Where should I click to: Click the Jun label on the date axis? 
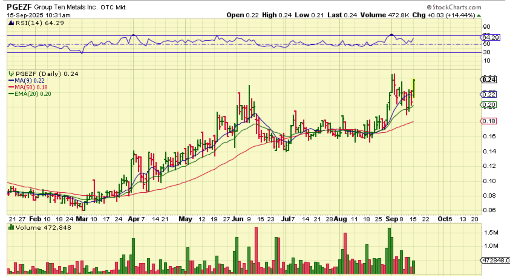(x=237, y=219)
